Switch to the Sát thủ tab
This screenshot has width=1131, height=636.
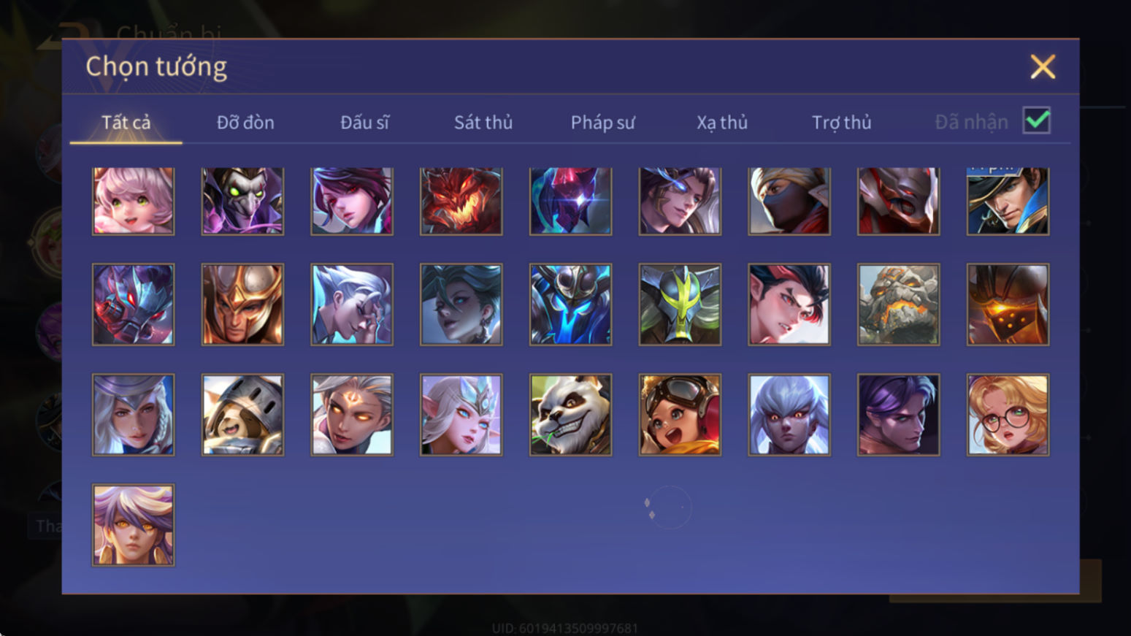[x=483, y=122]
